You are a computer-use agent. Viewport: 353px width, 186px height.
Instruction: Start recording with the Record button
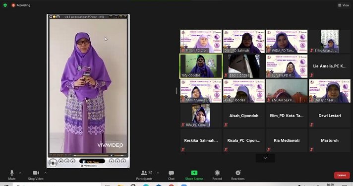click(x=217, y=175)
